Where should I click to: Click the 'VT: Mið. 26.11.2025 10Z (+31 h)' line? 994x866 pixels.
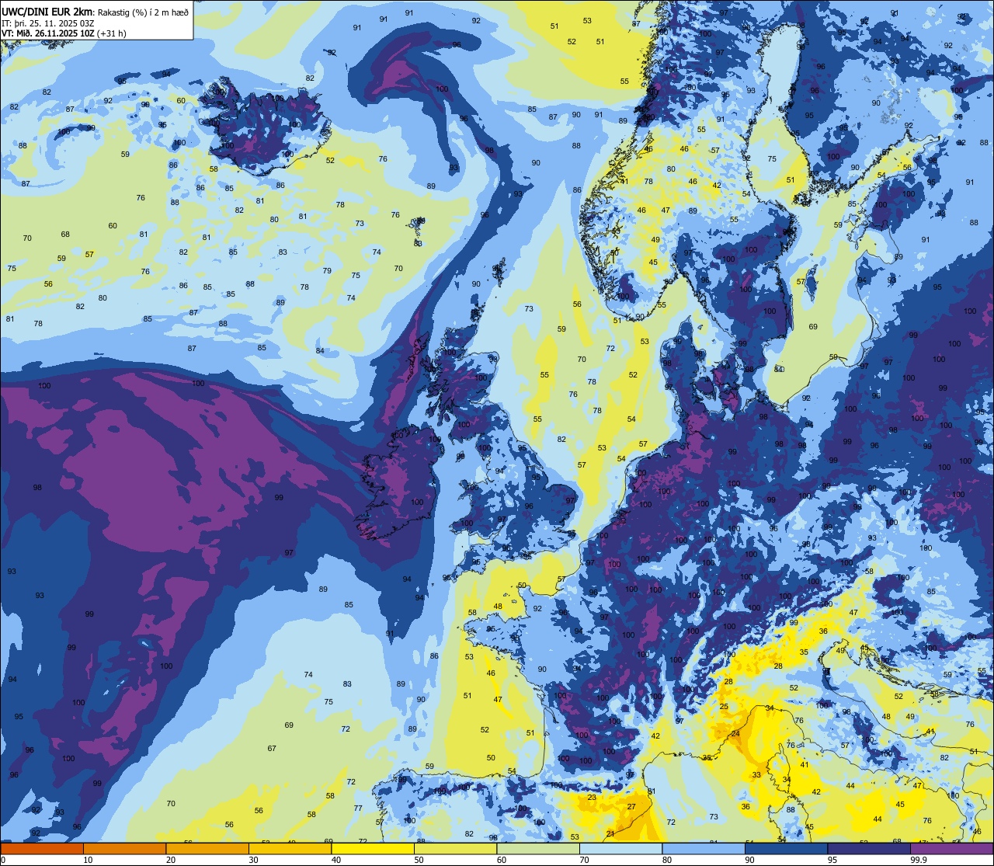click(64, 33)
